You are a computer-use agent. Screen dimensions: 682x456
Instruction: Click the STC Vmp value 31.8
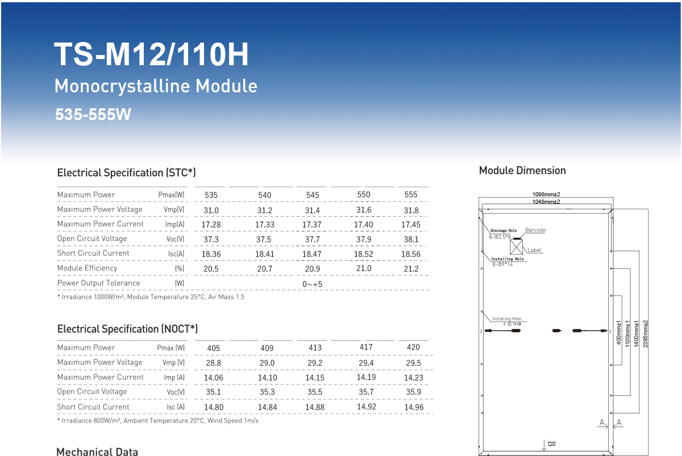tap(411, 210)
